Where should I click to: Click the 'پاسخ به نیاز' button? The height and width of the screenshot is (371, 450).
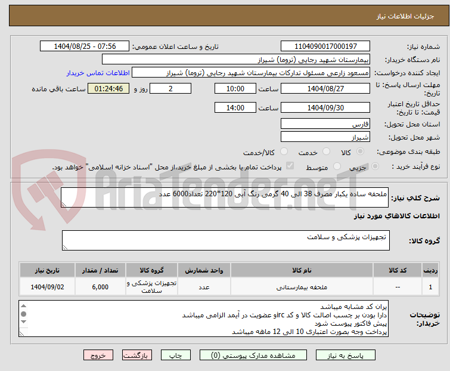click(345, 355)
